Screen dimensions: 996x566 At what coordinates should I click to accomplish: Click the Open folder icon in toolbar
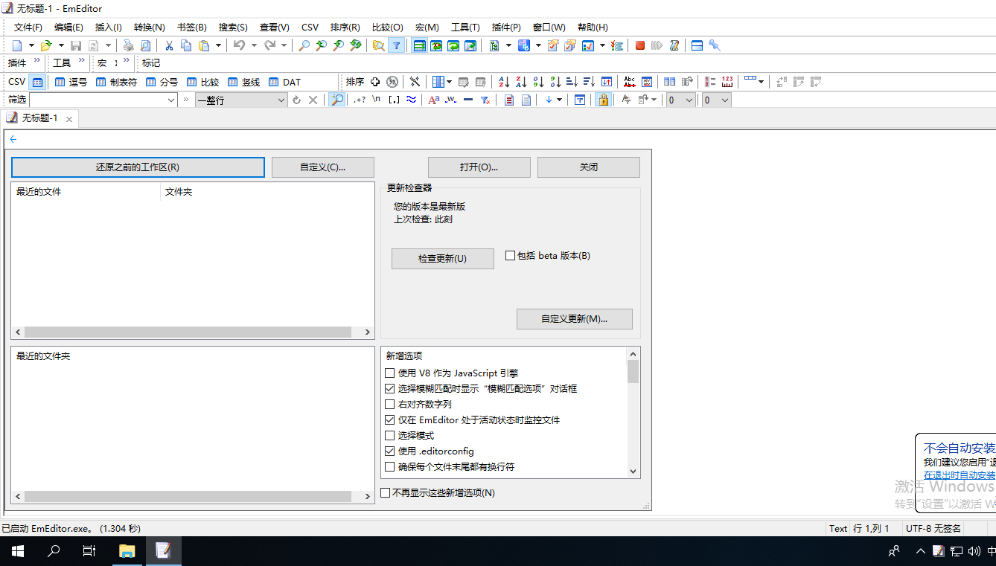[x=46, y=45]
